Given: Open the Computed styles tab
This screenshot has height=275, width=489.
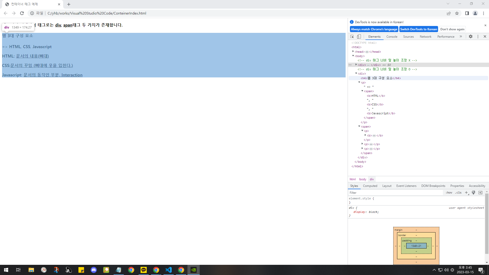Looking at the screenshot, I should [370, 186].
